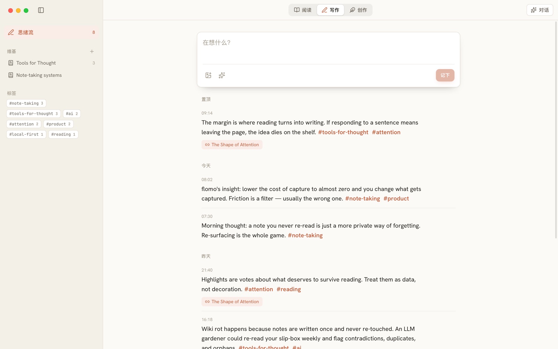Focus the 在想什么? input field
This screenshot has height=349, width=558.
coord(329,48)
